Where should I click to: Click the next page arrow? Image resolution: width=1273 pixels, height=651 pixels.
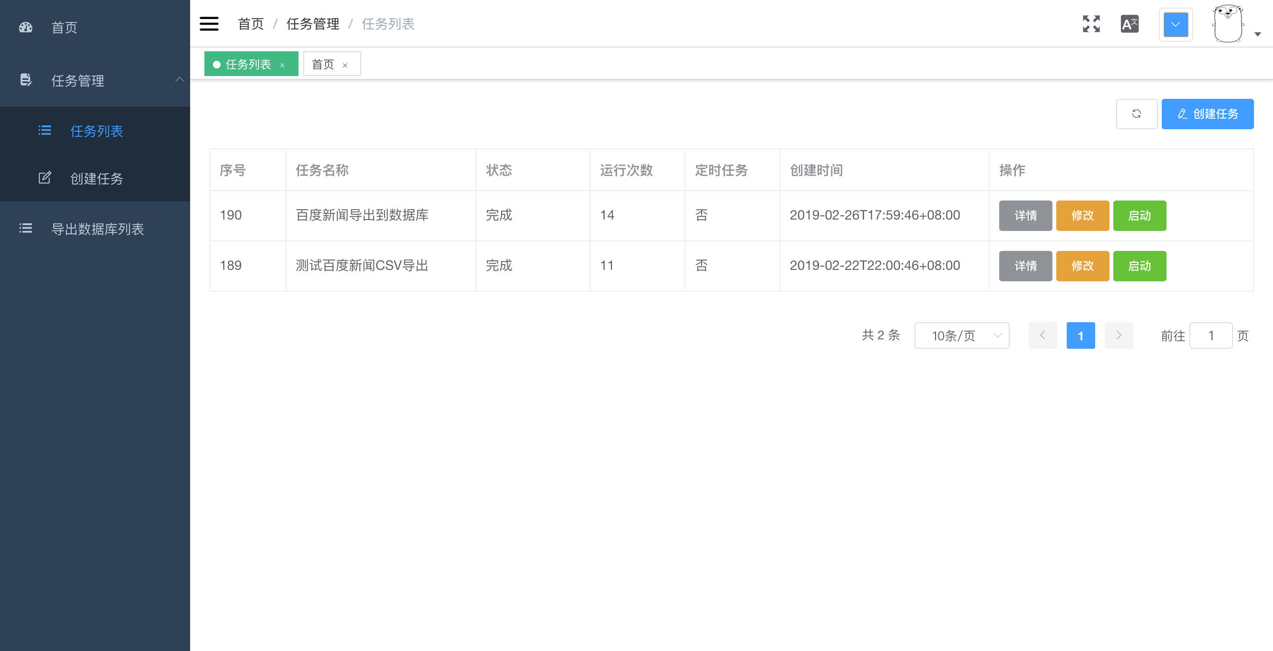pyautogui.click(x=1119, y=336)
